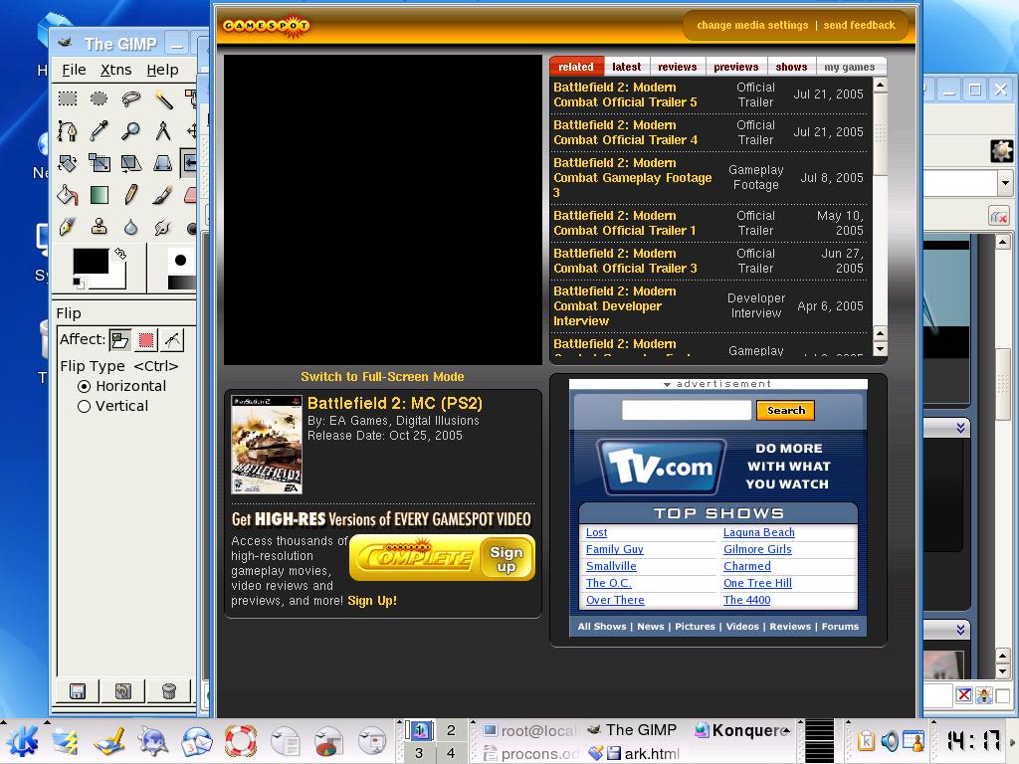Viewport: 1019px width, 764px height.
Task: Select Horizontal flip type
Action: (121, 386)
